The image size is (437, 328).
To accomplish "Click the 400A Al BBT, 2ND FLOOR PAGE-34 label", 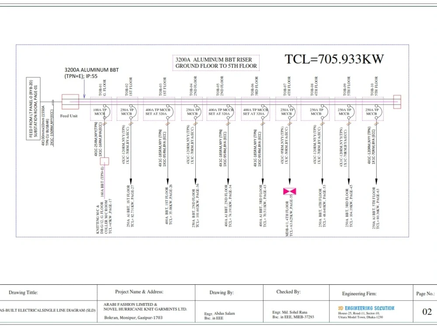I will click(228, 206).
